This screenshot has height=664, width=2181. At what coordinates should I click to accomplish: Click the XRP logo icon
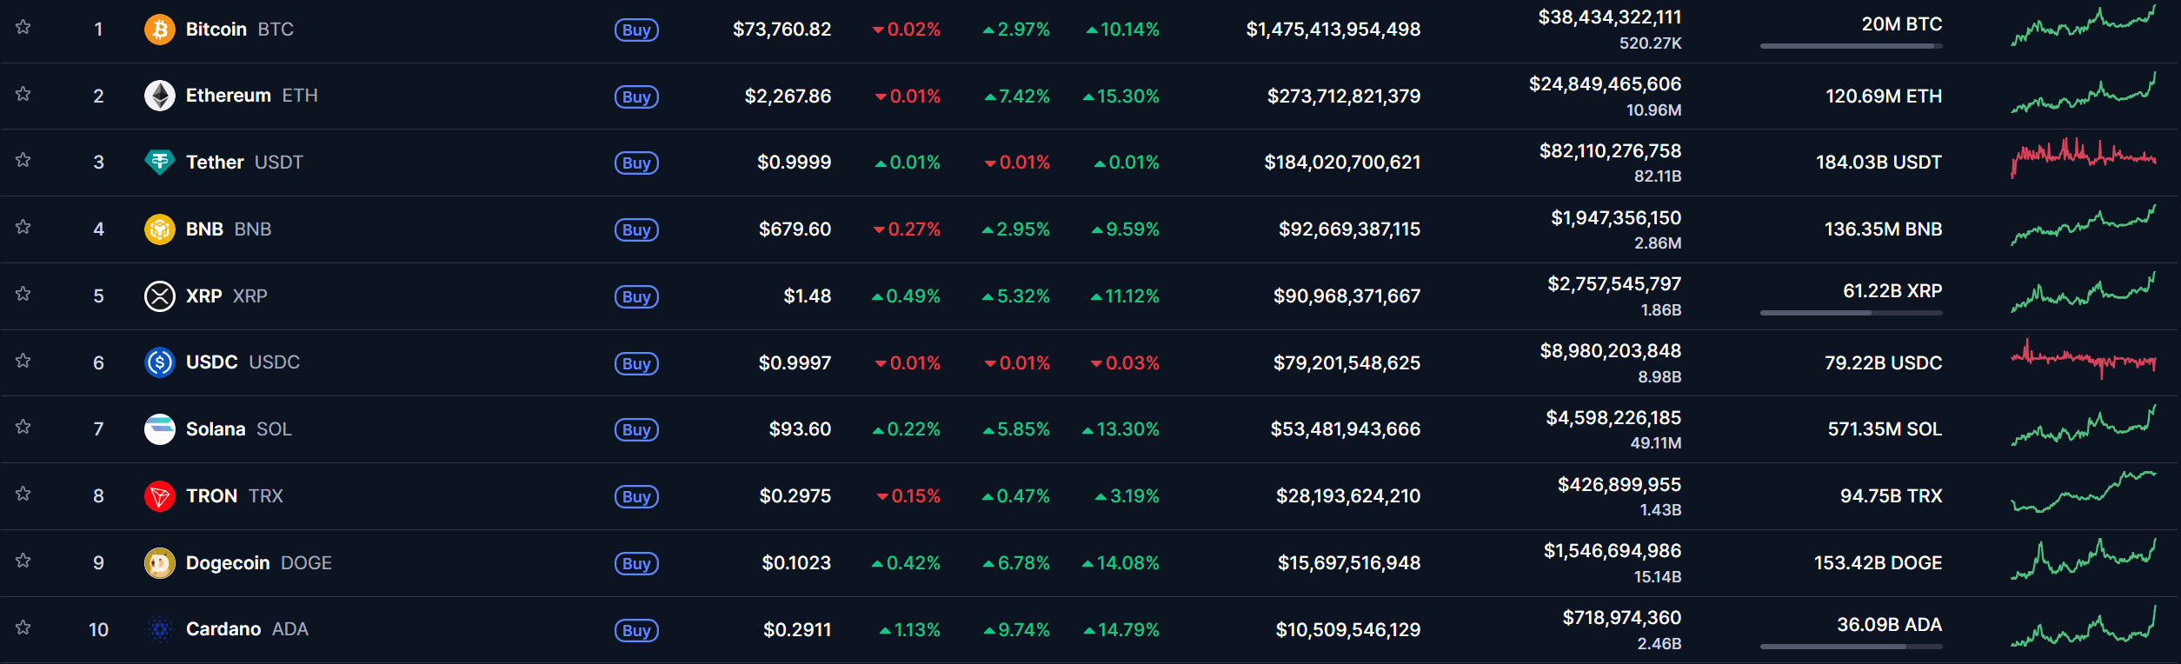pyautogui.click(x=159, y=296)
